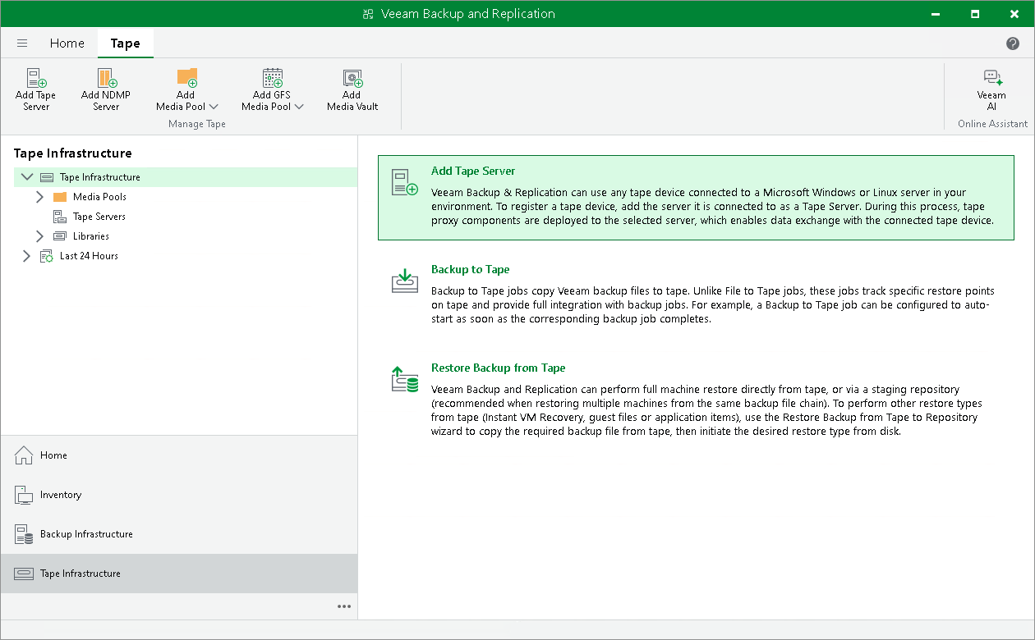The width and height of the screenshot is (1035, 640).
Task: Select the Tape ribbon tab
Action: [x=126, y=43]
